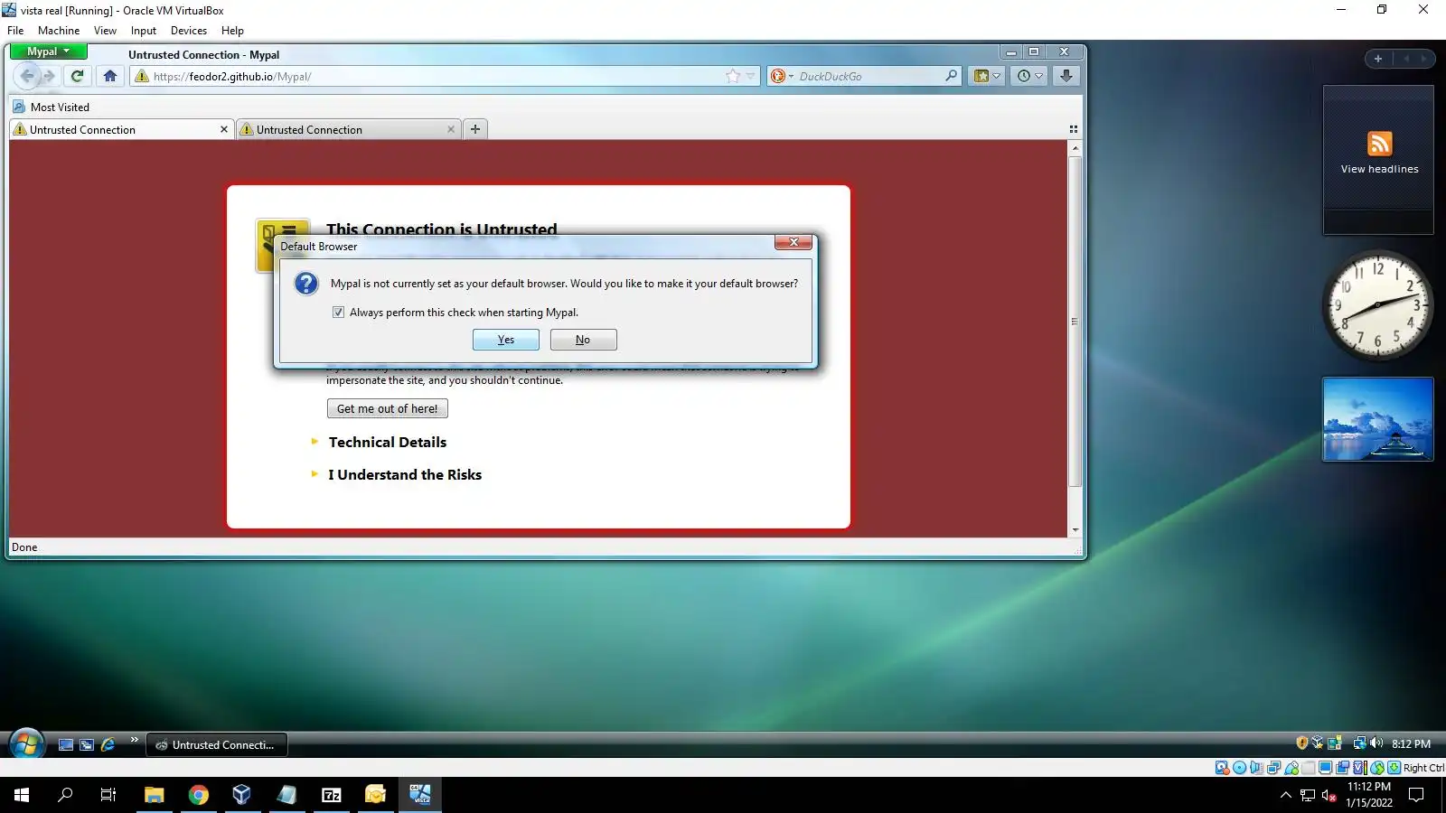Click the sidebar add gadget plus
Image resolution: width=1446 pixels, height=813 pixels.
[x=1377, y=59]
